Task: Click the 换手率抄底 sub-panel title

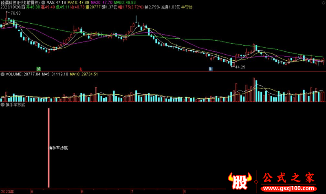Action: coord(15,105)
